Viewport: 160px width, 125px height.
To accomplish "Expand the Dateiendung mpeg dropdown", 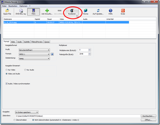I will [x=34, y=58].
